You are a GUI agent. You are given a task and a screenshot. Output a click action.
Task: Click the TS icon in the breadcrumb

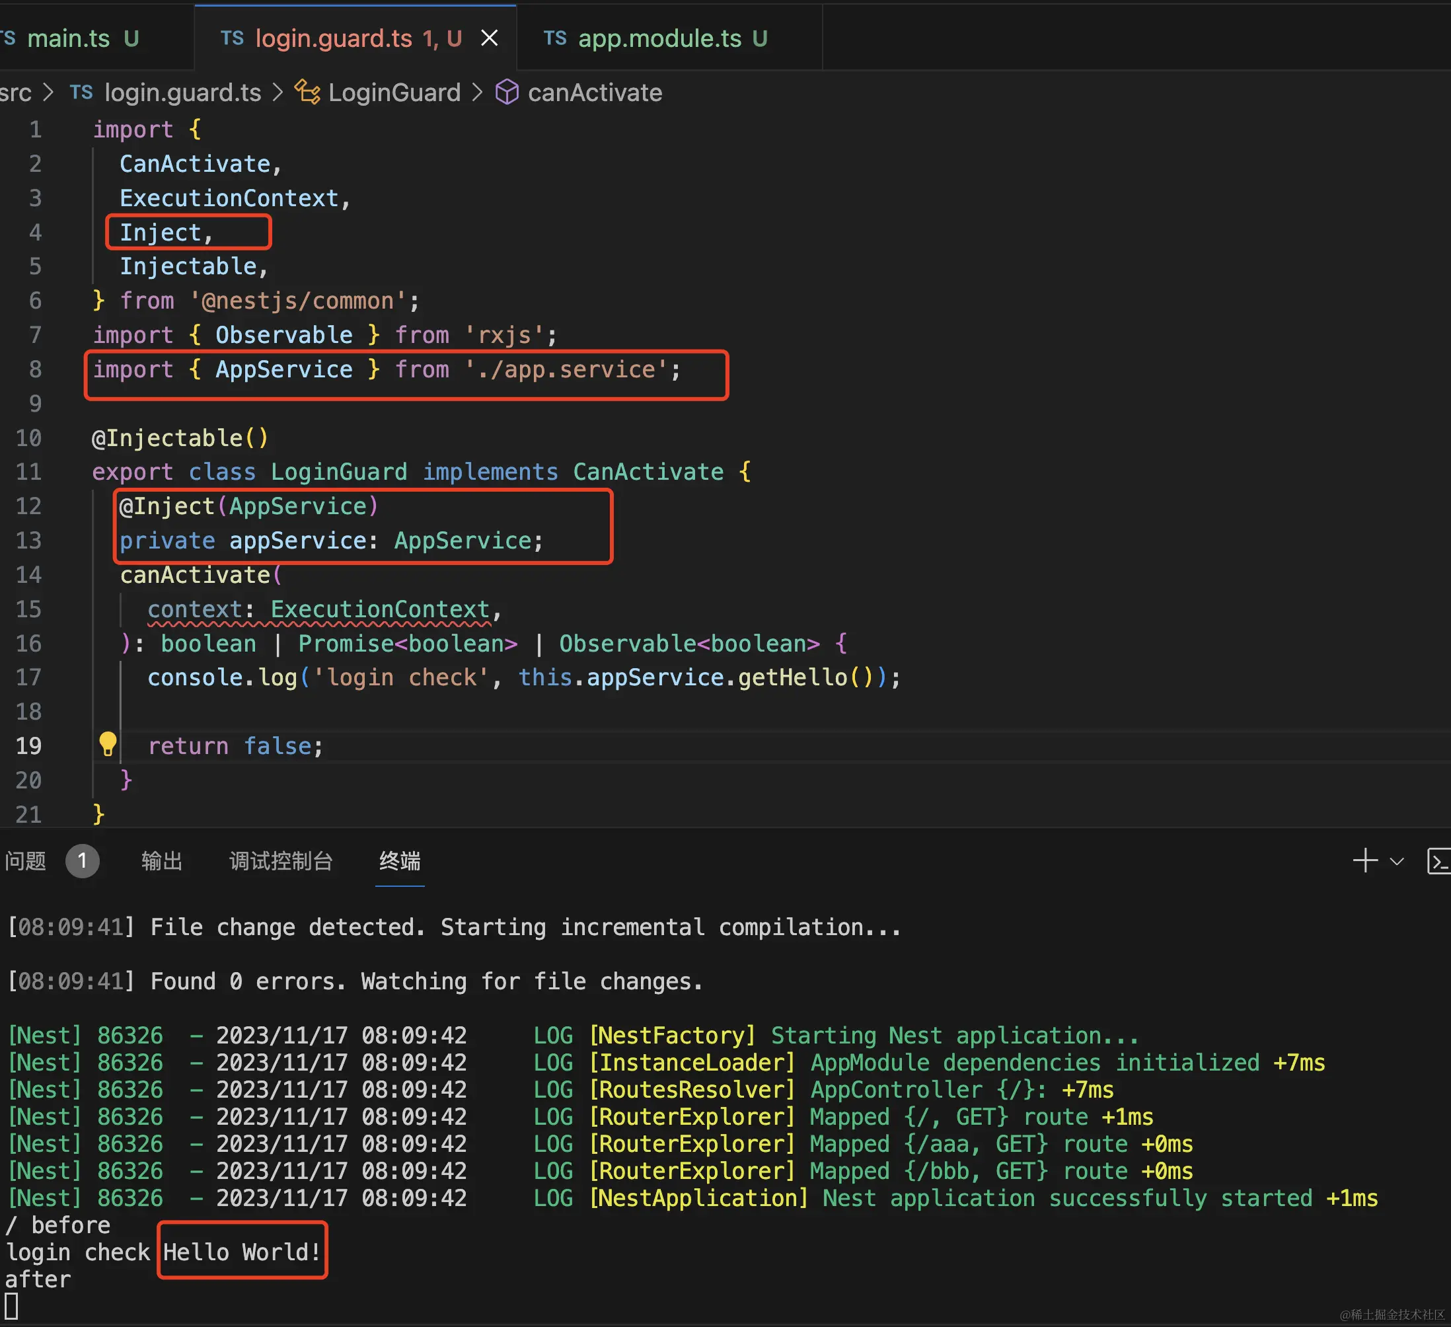coord(81,92)
